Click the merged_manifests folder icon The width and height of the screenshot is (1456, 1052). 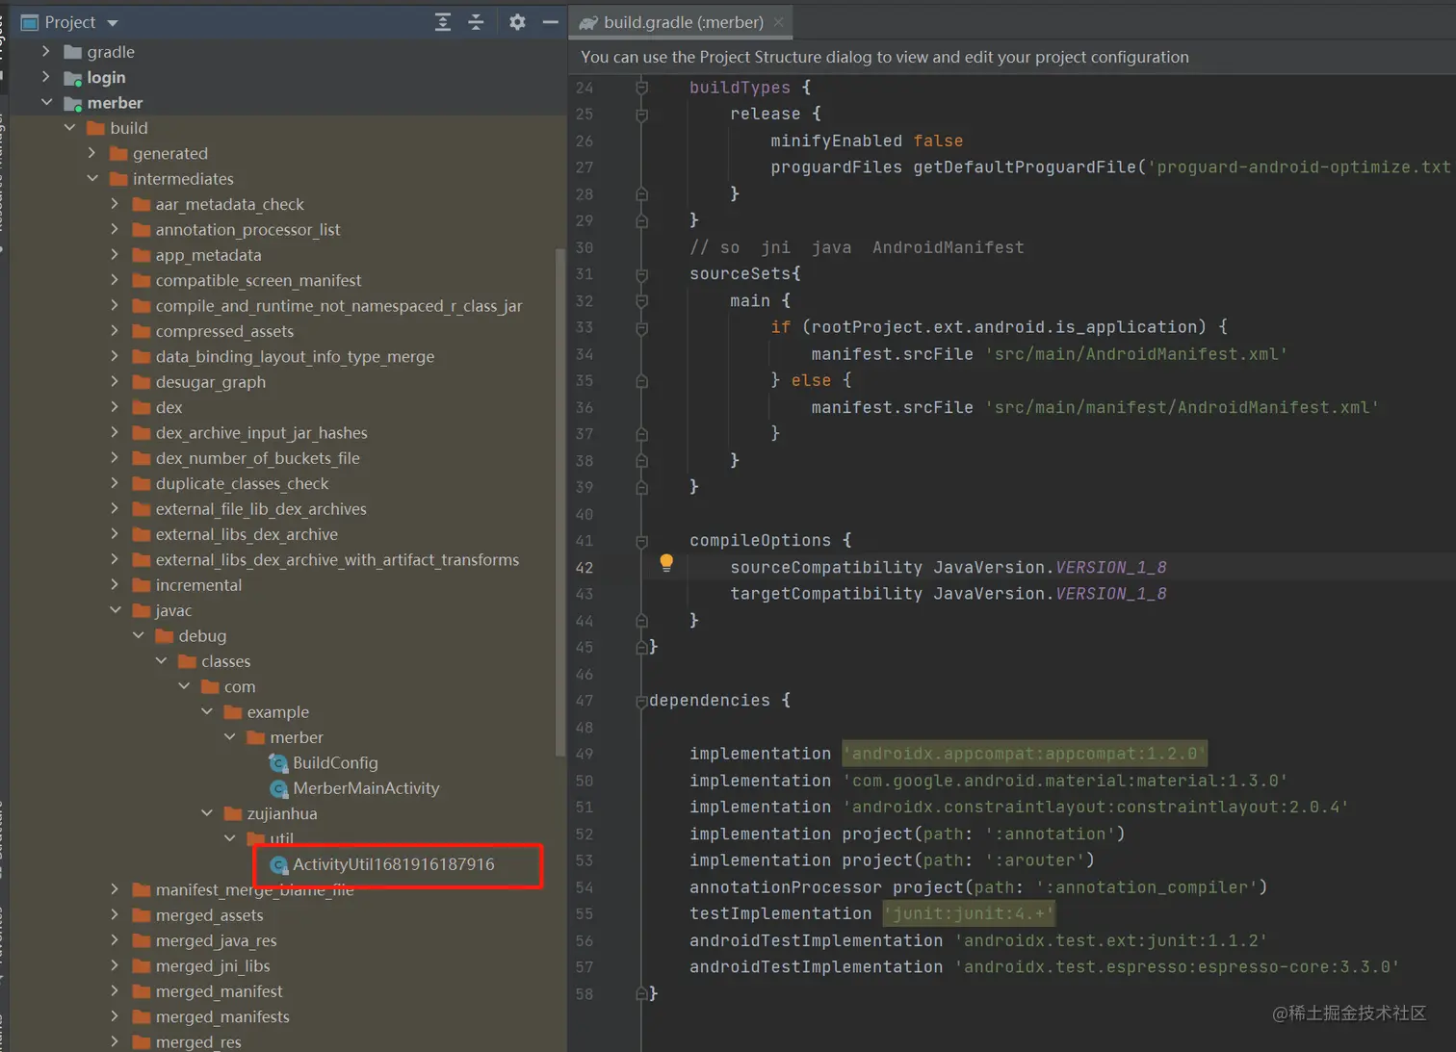pyautogui.click(x=142, y=1016)
